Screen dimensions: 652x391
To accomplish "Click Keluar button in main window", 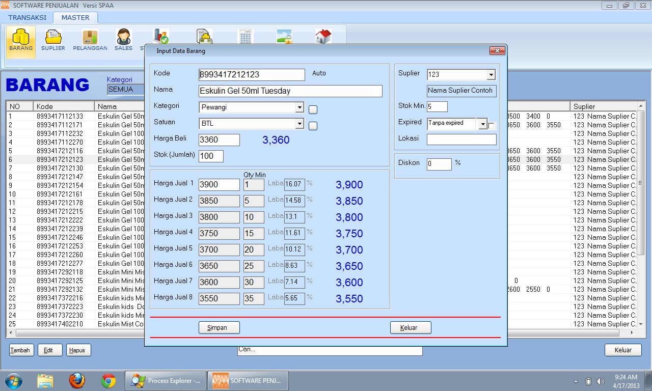I will click(623, 350).
